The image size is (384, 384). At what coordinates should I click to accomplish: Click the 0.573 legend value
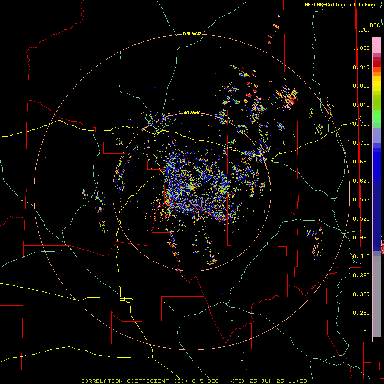click(x=361, y=200)
